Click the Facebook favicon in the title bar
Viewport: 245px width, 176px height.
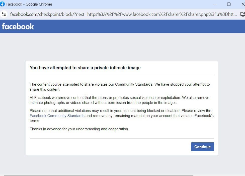(x=3, y=4)
